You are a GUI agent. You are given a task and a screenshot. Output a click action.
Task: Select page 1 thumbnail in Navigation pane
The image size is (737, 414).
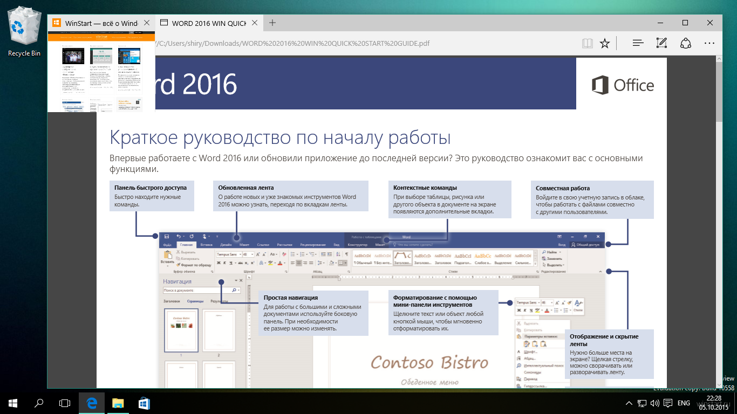(181, 330)
